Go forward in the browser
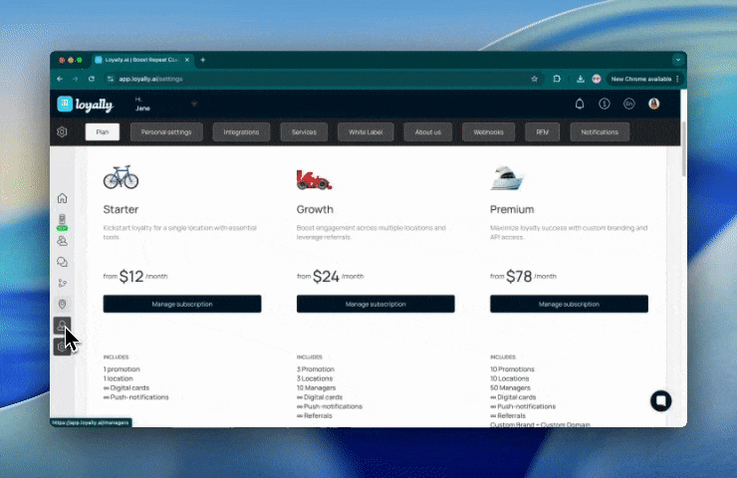This screenshot has width=737, height=478. coord(76,79)
